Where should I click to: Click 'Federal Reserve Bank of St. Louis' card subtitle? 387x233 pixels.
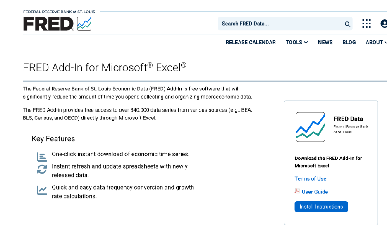coord(351,129)
